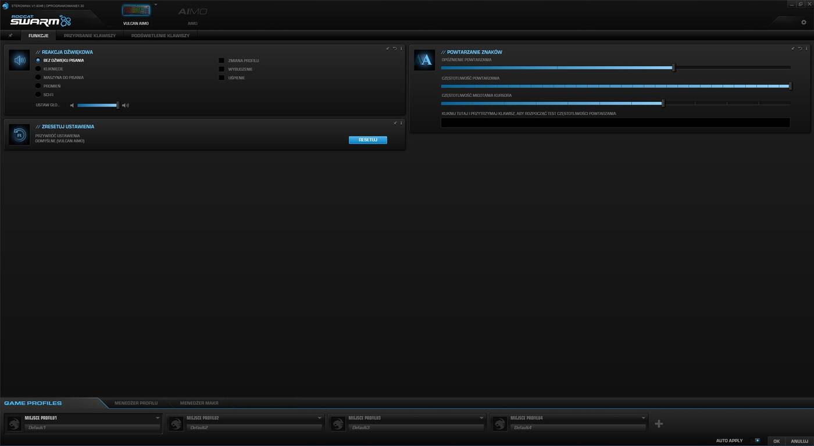This screenshot has height=446, width=814.
Task: Click the quiet speaker icon left of volume slider
Action: [72, 105]
